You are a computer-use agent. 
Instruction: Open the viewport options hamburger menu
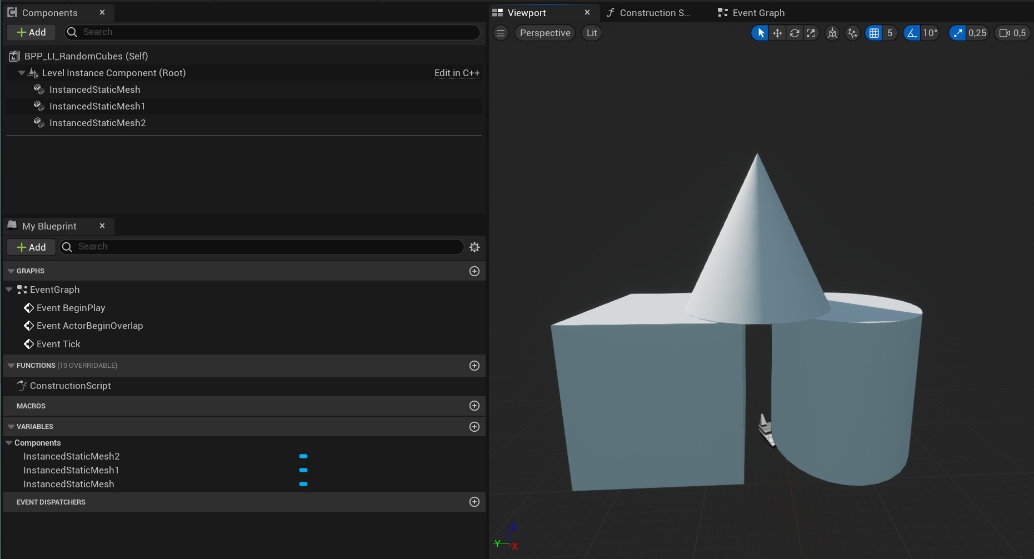[501, 33]
